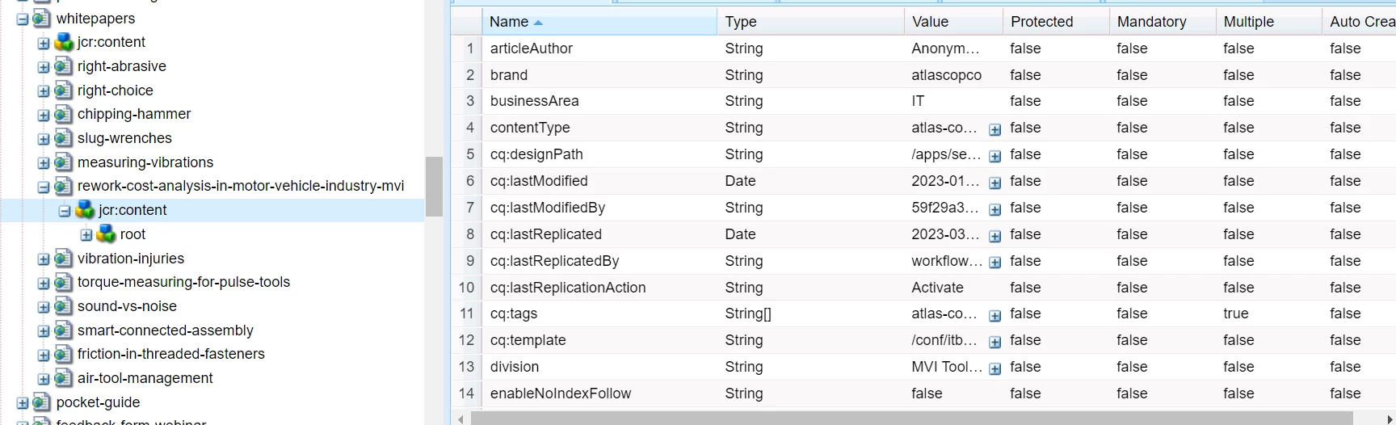Select the friction-in-threaded-fasteners tree item
This screenshot has width=1396, height=425.
tap(171, 354)
